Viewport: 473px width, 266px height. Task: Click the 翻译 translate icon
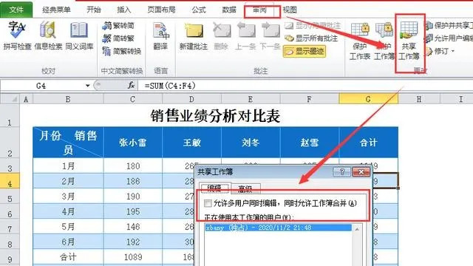pos(160,31)
